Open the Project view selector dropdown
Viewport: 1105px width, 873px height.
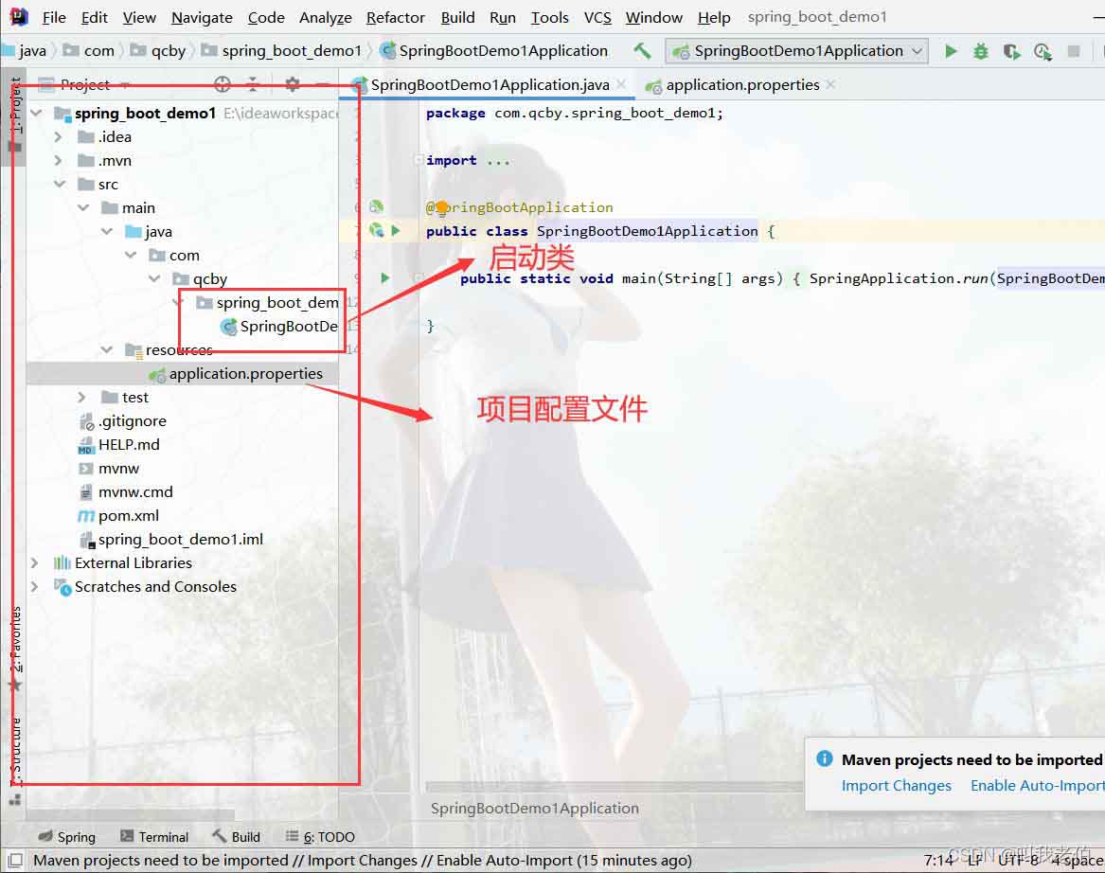click(x=84, y=84)
